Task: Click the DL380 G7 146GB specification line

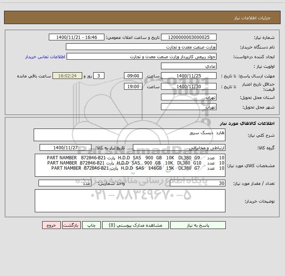Action: (x=138, y=168)
